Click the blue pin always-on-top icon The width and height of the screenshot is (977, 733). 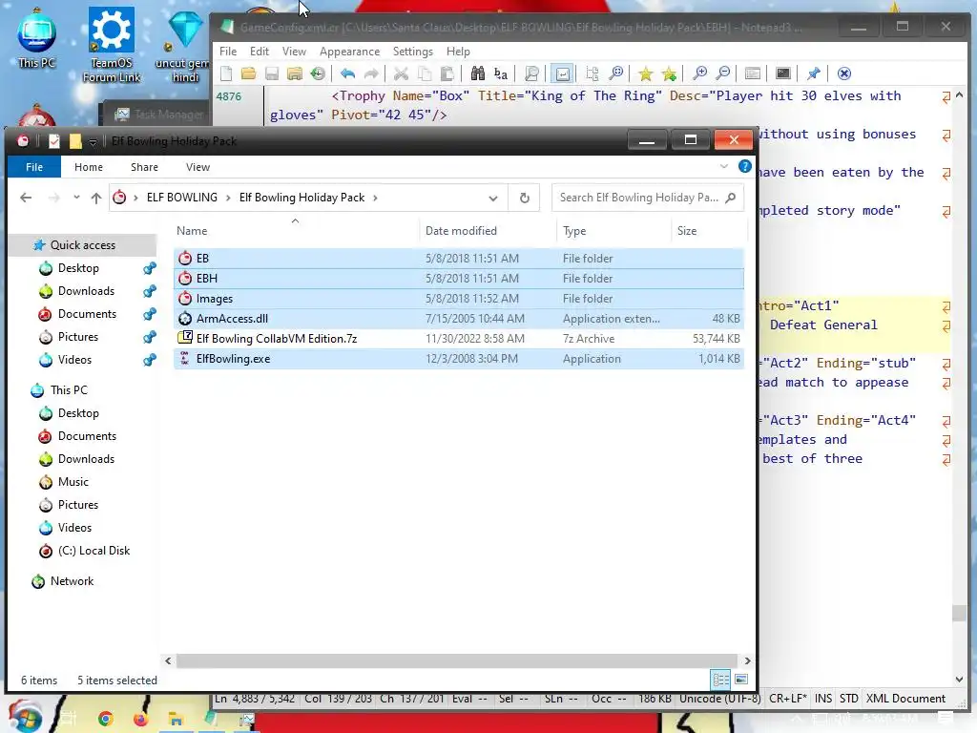pyautogui.click(x=813, y=73)
